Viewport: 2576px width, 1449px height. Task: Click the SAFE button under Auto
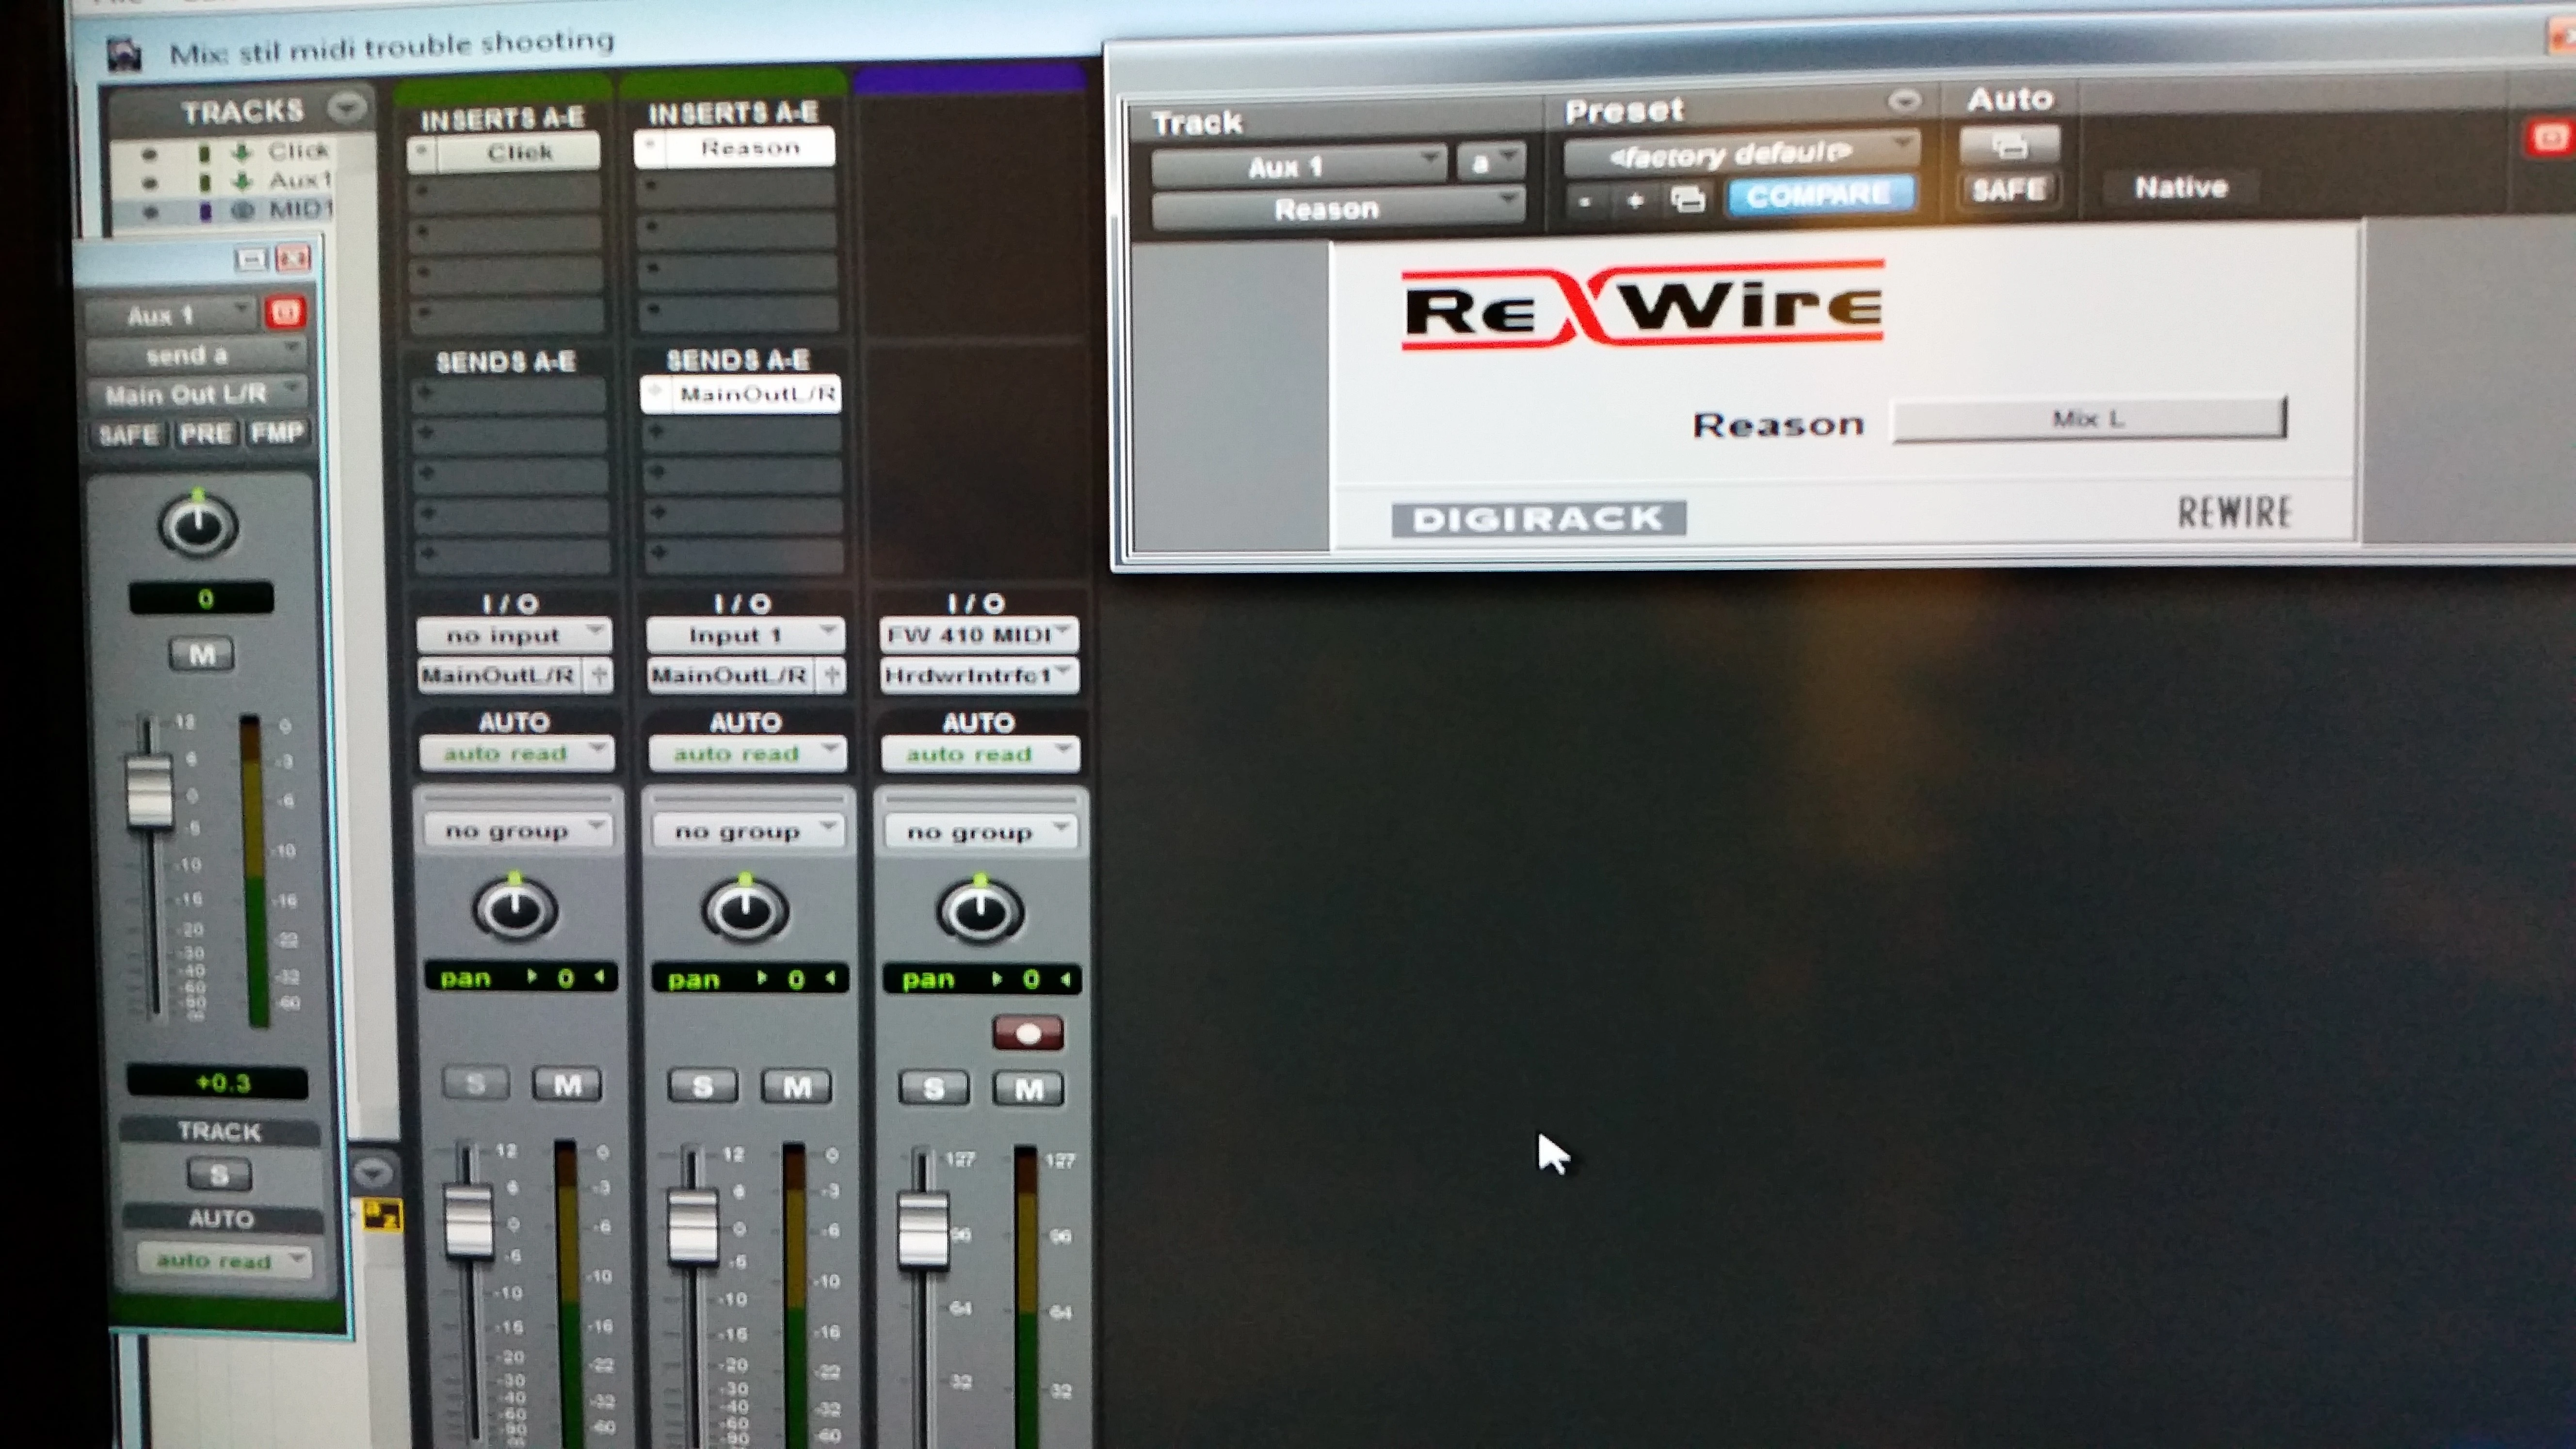click(2009, 189)
